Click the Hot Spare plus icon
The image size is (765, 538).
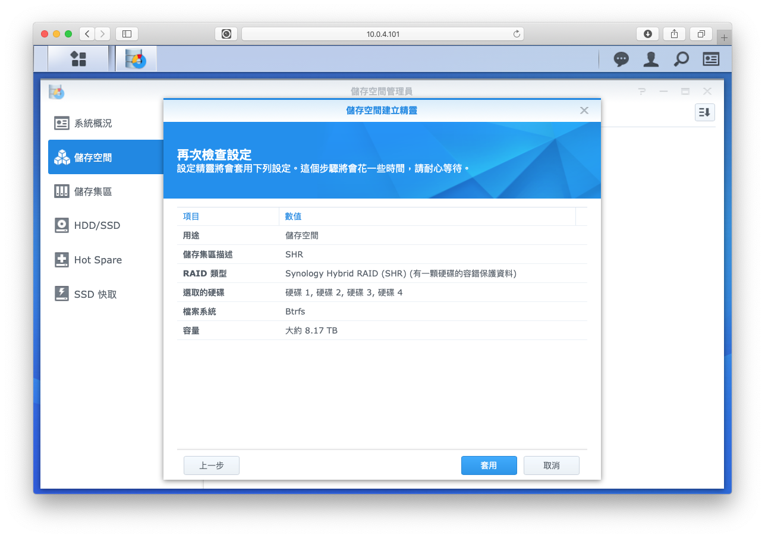click(x=62, y=260)
